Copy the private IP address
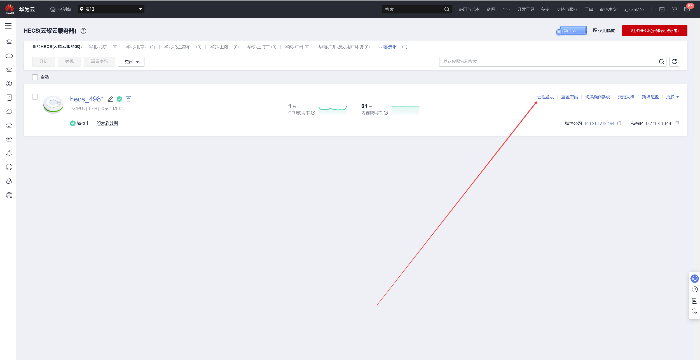The height and width of the screenshot is (360, 700). [x=676, y=123]
